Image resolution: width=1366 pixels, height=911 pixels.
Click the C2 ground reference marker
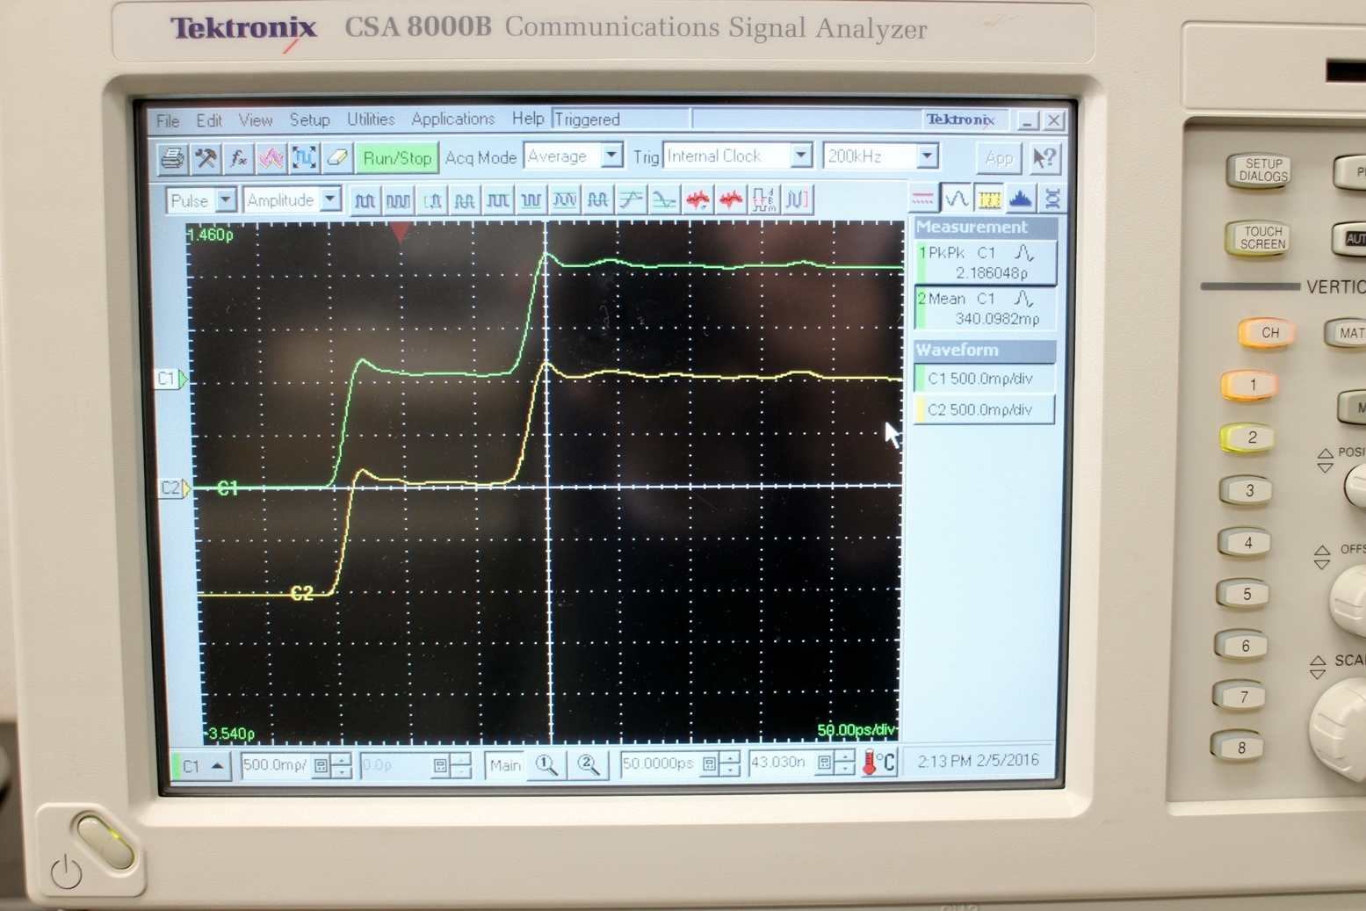click(x=174, y=488)
